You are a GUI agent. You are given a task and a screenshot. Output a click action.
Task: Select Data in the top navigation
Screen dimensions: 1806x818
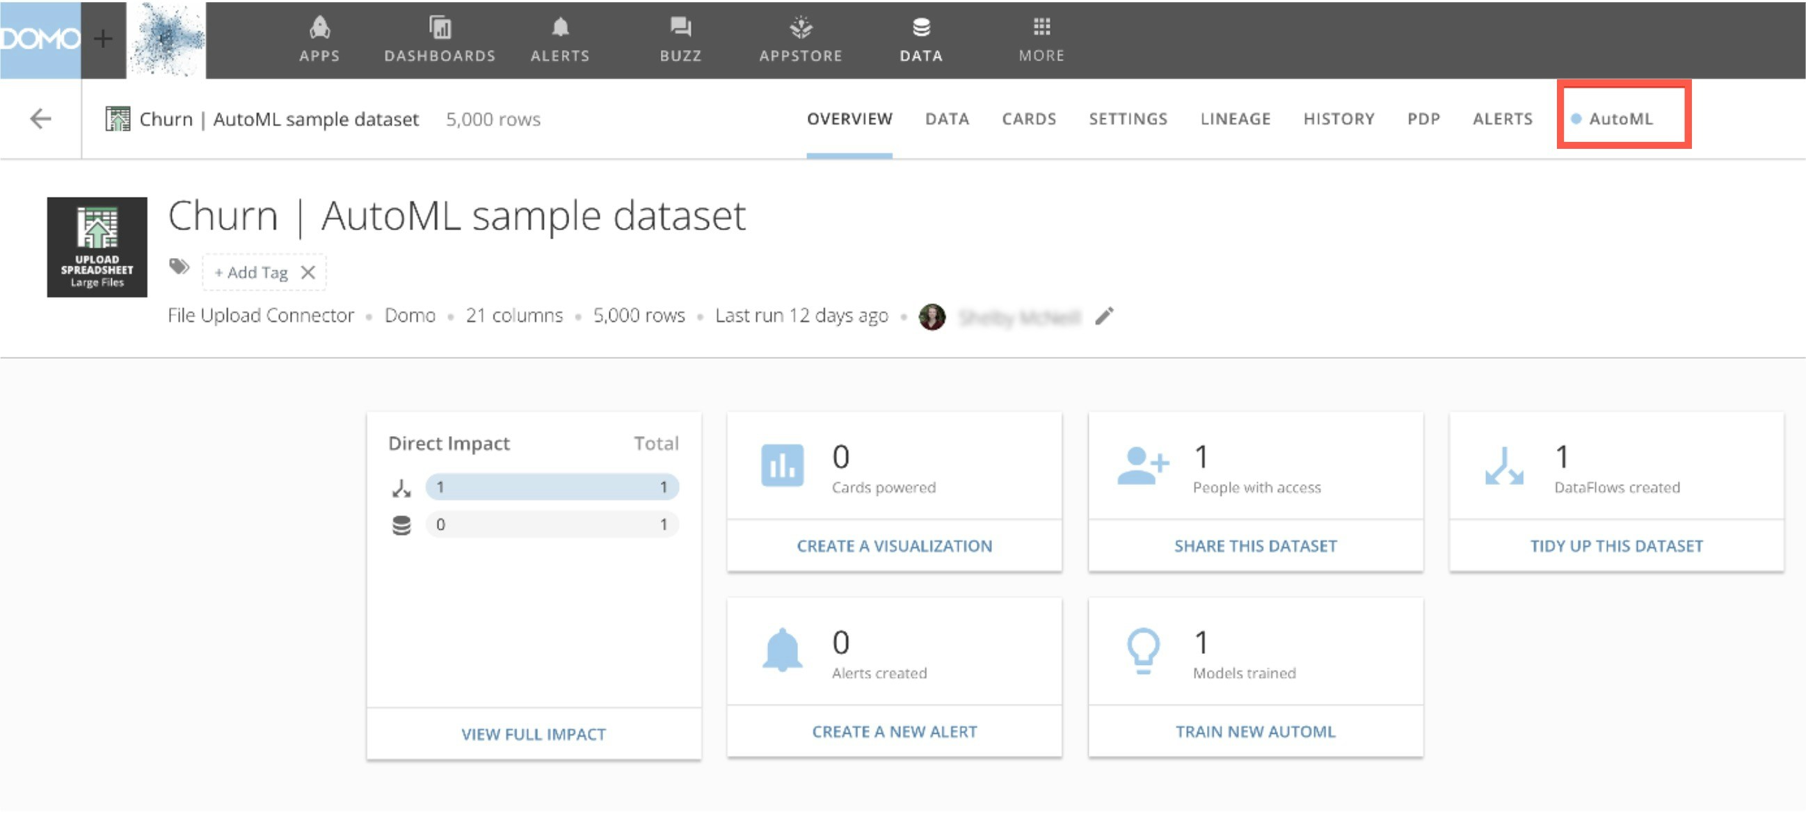click(x=921, y=40)
